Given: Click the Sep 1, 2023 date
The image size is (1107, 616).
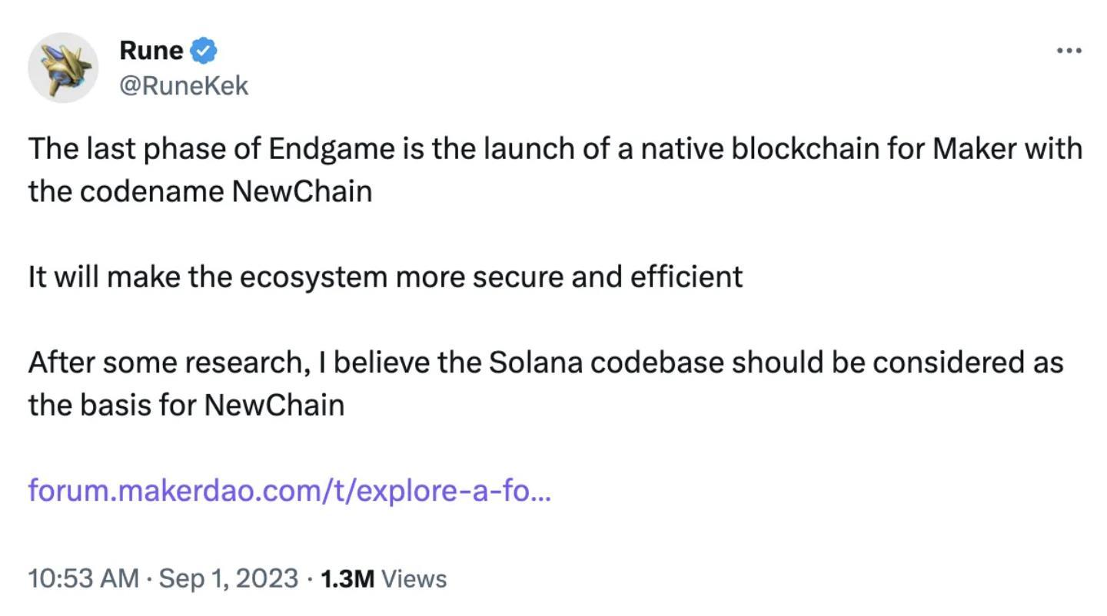Looking at the screenshot, I should click(228, 578).
